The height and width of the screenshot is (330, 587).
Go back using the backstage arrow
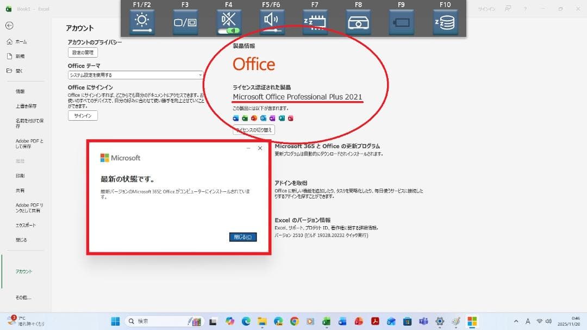pyautogui.click(x=9, y=26)
